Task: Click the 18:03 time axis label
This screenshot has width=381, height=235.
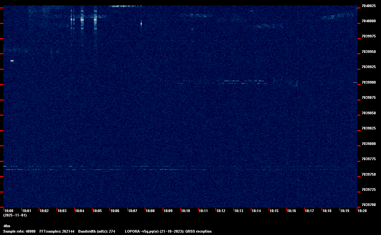Action: (x=62, y=211)
